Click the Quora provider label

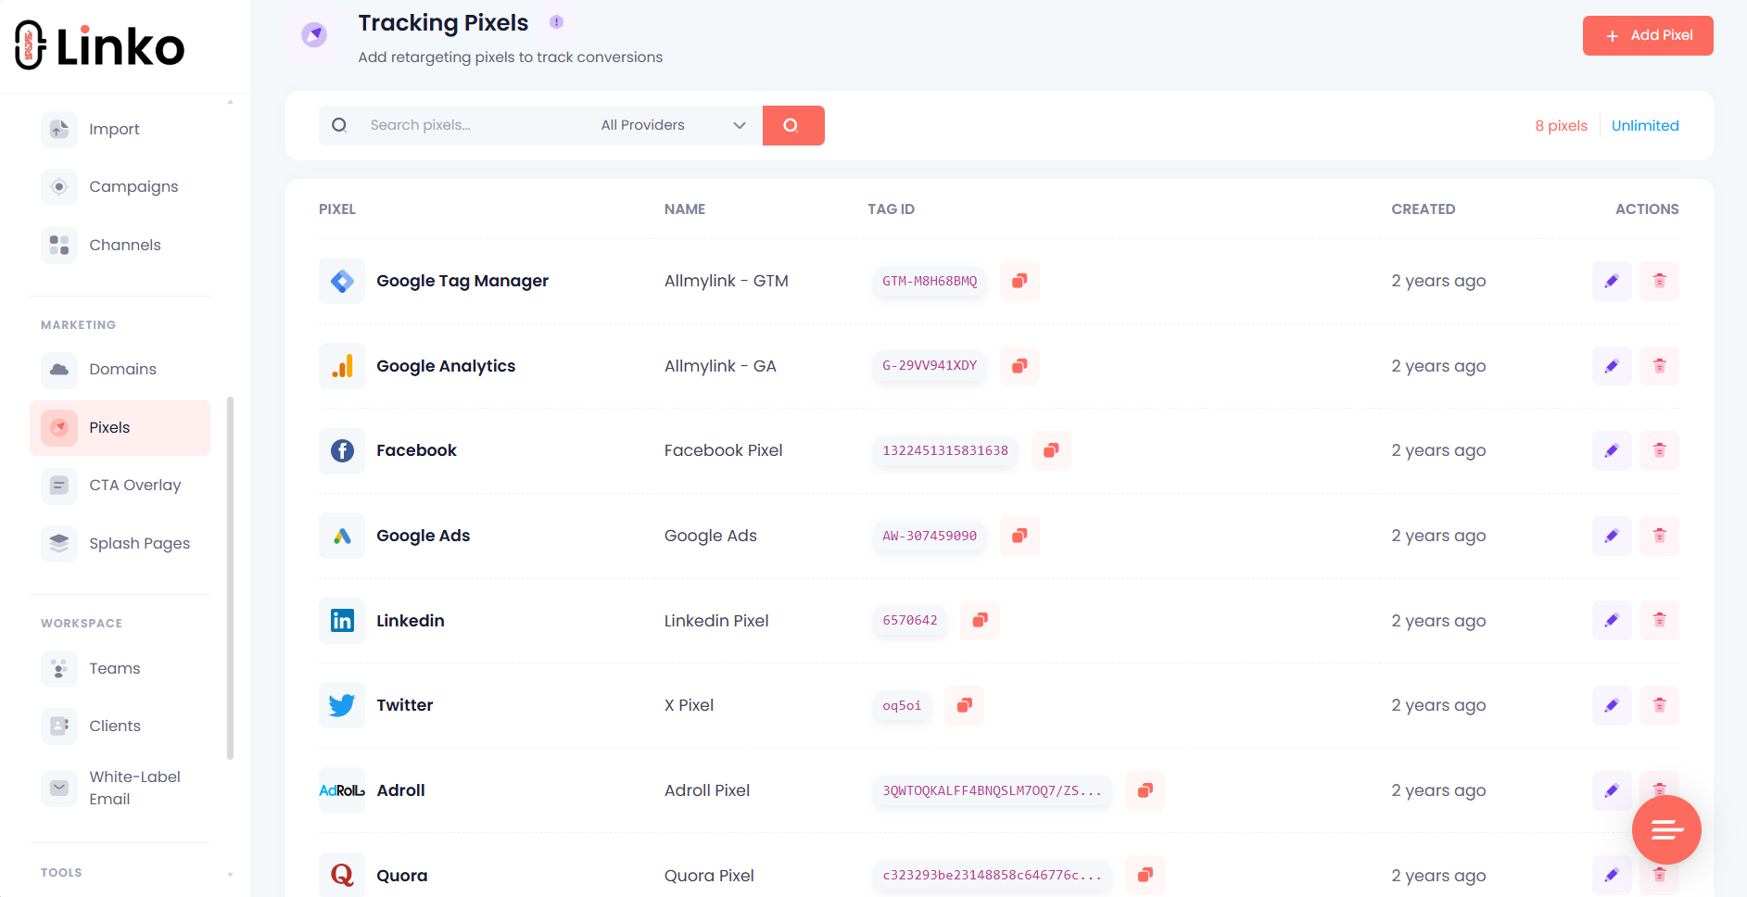pyautogui.click(x=401, y=875)
